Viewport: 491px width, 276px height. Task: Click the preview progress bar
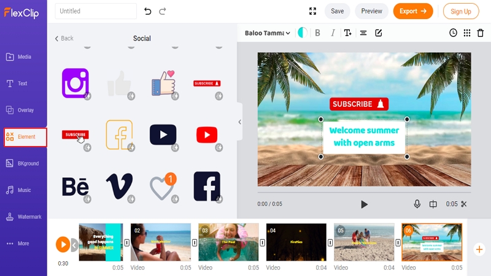click(x=364, y=192)
